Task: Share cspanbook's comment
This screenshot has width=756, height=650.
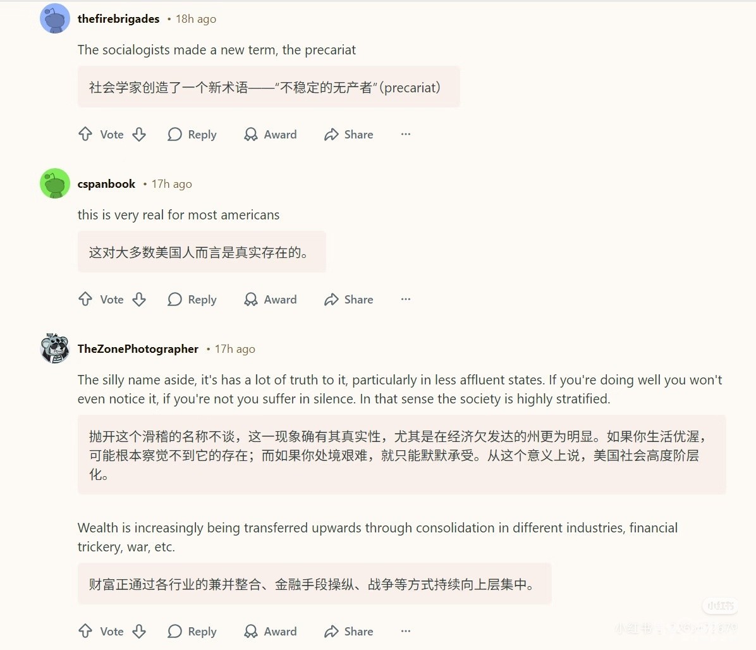Action: coord(349,299)
